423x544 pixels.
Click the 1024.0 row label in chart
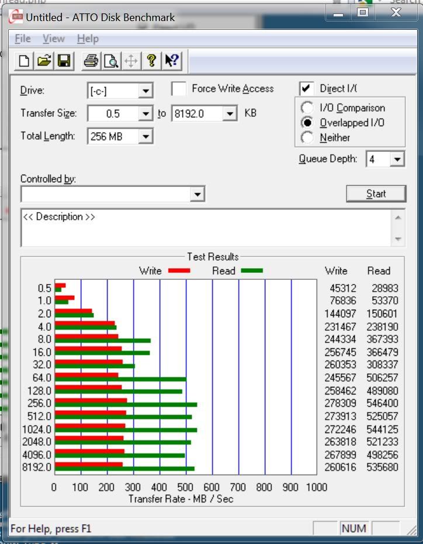37,429
